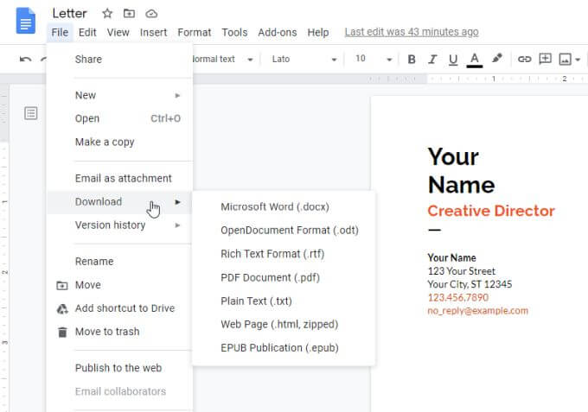The image size is (588, 412).
Task: Click the undo arrow icon
Action: [25, 60]
